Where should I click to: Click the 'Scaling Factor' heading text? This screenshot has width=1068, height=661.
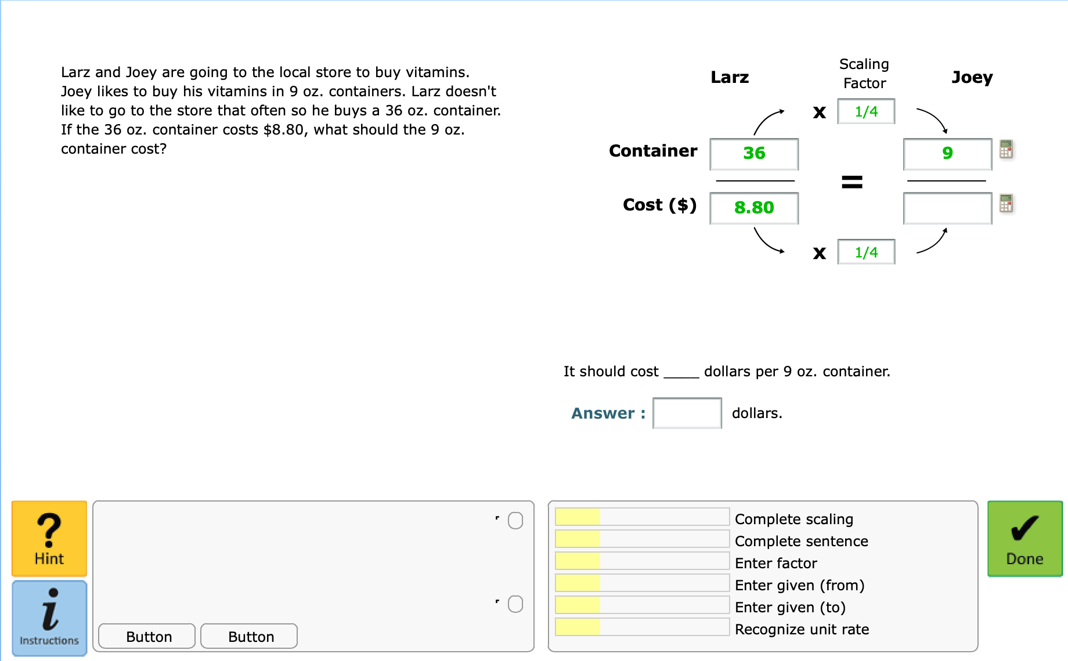864,73
